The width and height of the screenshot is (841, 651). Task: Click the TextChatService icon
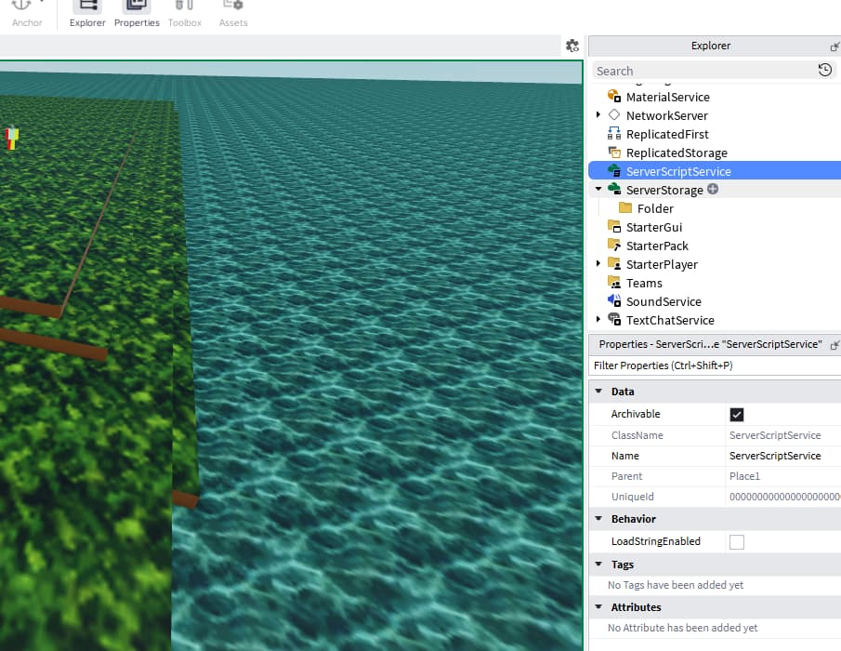coord(614,320)
